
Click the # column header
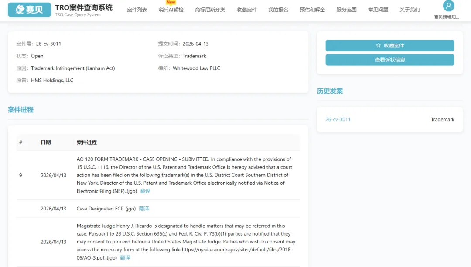coord(21,142)
